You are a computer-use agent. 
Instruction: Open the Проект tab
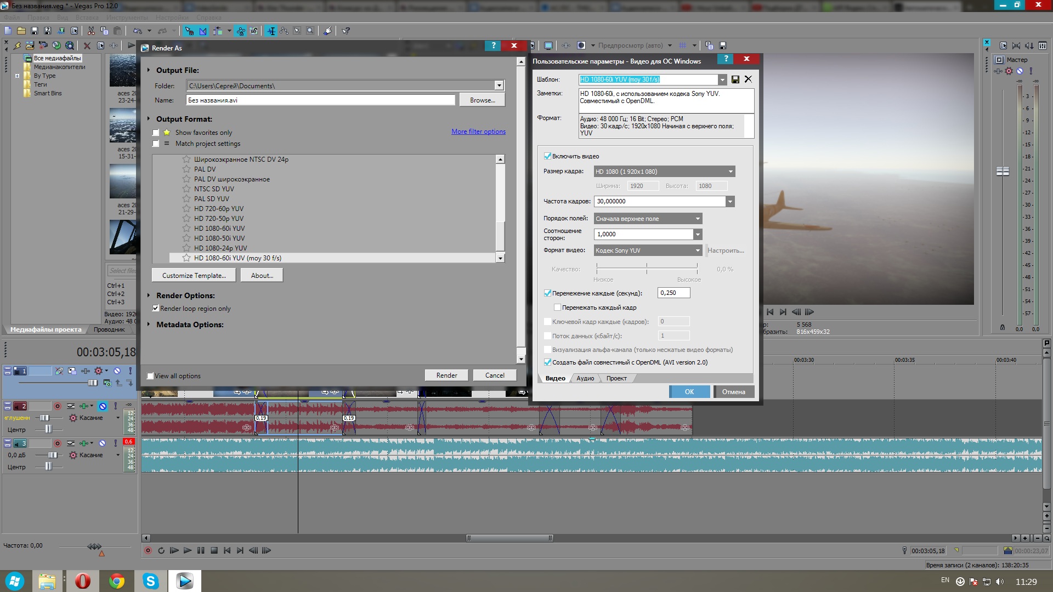pyautogui.click(x=616, y=378)
